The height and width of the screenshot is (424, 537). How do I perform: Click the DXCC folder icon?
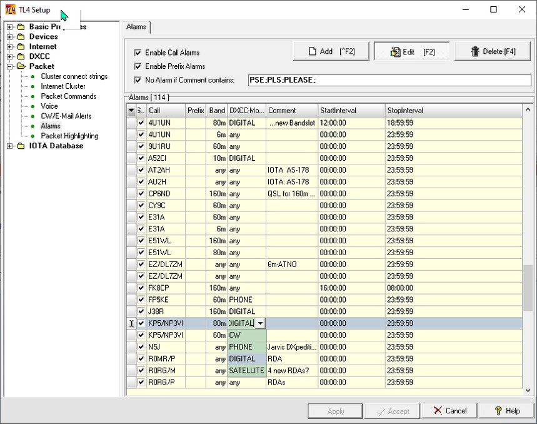(x=21, y=56)
